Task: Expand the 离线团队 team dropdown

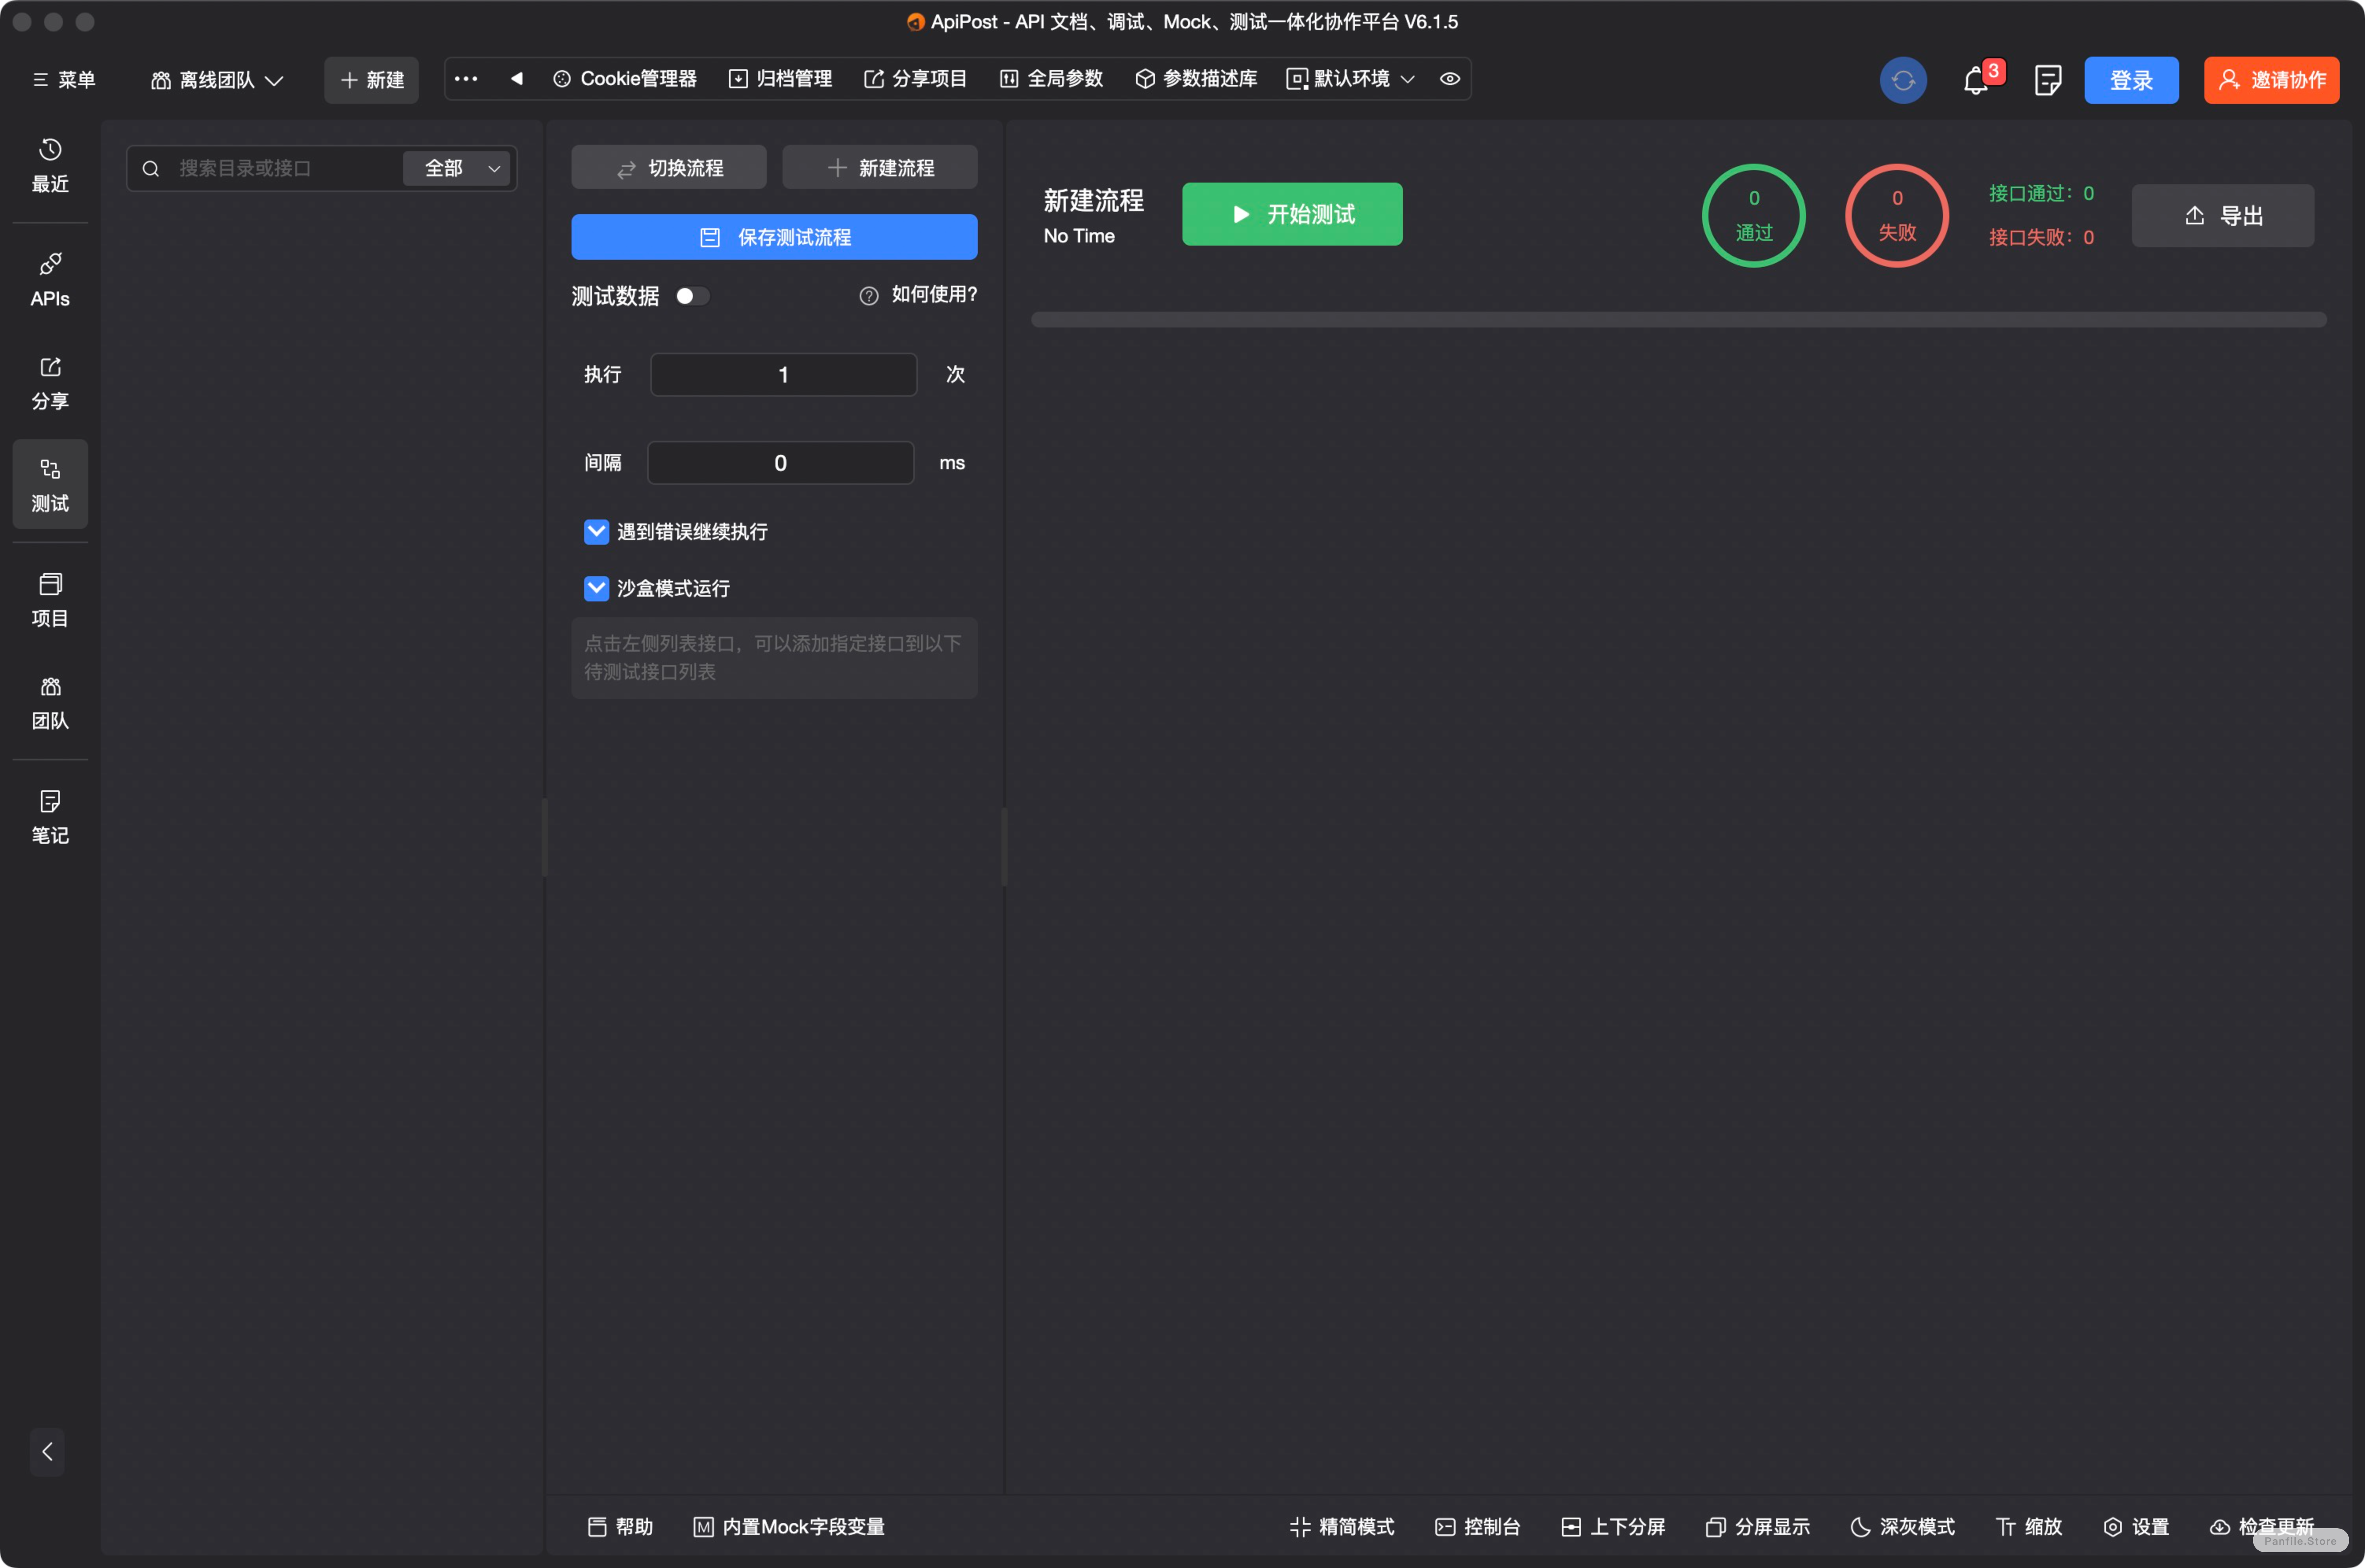Action: (217, 80)
